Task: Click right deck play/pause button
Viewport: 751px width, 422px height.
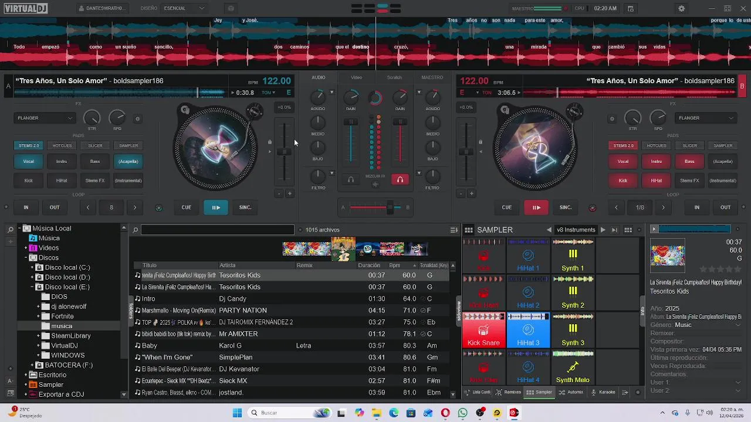Action: [536, 207]
